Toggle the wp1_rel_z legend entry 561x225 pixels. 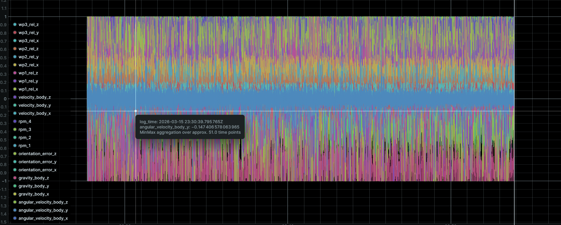(28, 73)
